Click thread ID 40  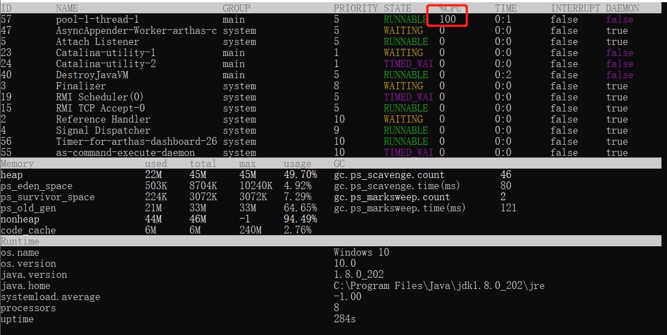tap(6, 75)
